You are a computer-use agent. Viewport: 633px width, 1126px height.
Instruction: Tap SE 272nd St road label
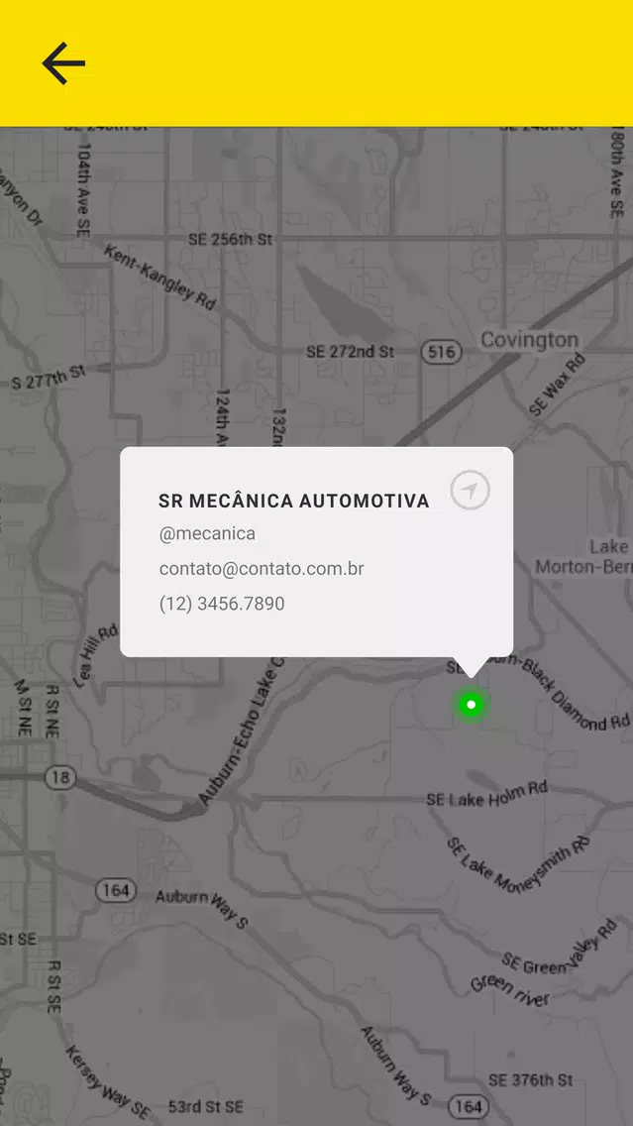pos(351,352)
